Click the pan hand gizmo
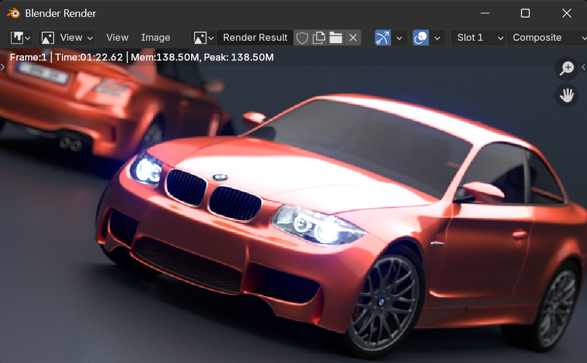Viewport: 587px width, 363px height. click(566, 96)
